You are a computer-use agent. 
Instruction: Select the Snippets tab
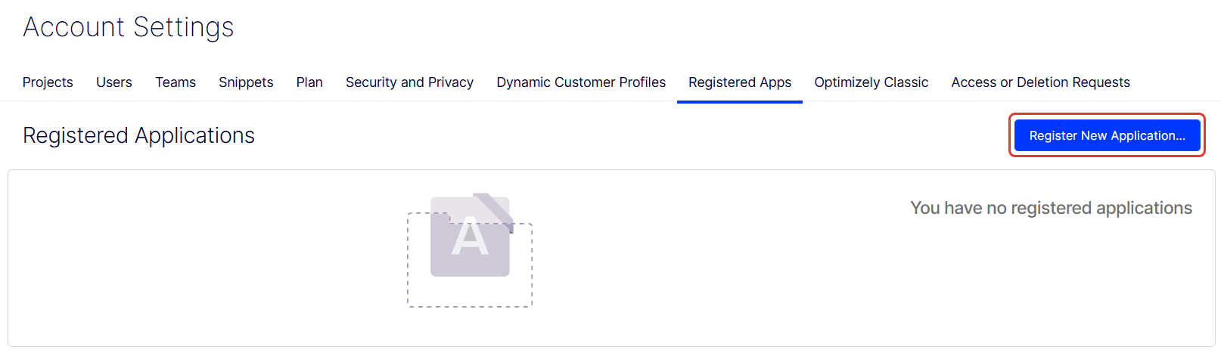(x=246, y=82)
